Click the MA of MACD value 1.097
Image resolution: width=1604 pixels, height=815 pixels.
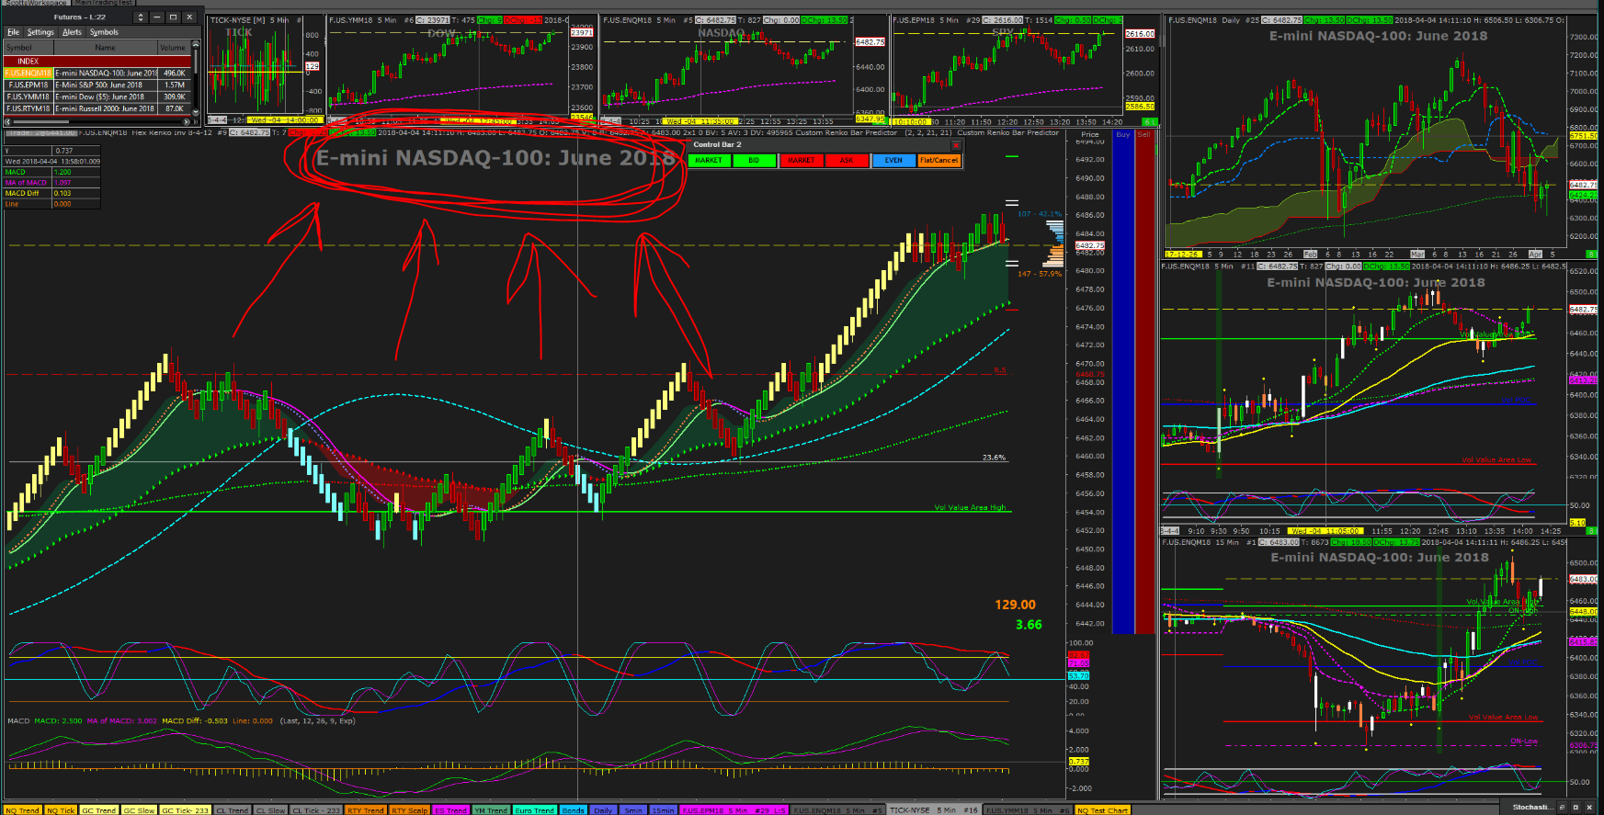63,183
